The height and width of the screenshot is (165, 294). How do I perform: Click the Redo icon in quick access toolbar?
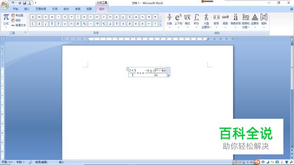coord(20,3)
